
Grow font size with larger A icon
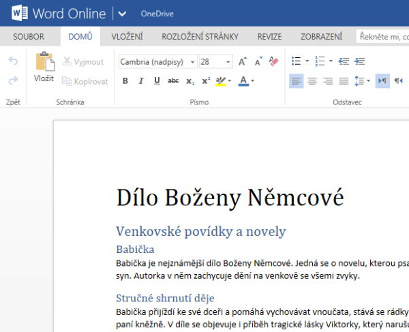click(243, 61)
